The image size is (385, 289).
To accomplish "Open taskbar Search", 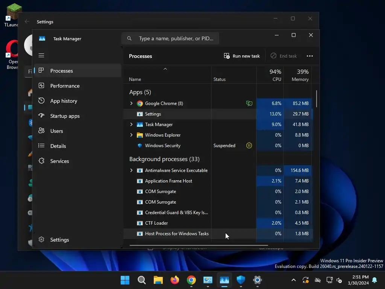I will click(142, 280).
